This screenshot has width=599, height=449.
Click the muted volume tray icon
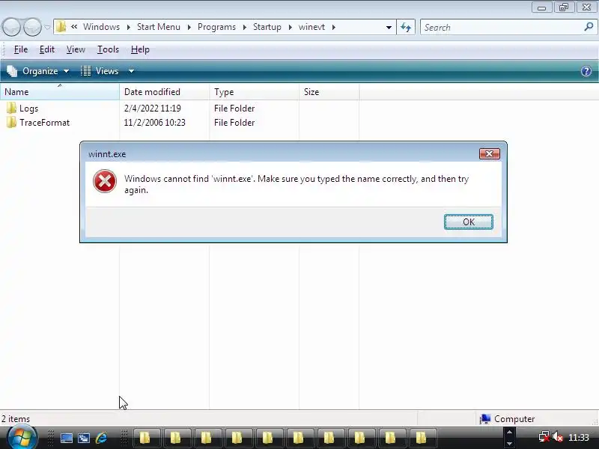coord(557,437)
